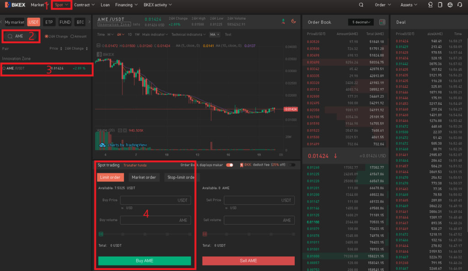Open the chart Tool option
468x271 pixels.
coord(228,35)
